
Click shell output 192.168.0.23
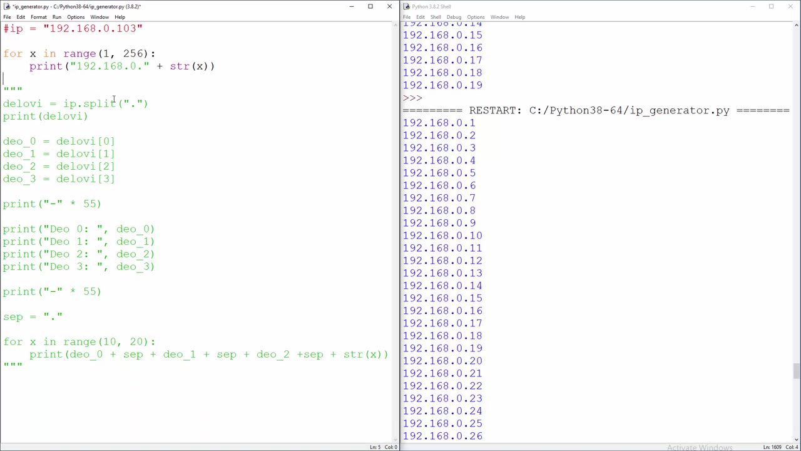click(x=442, y=398)
